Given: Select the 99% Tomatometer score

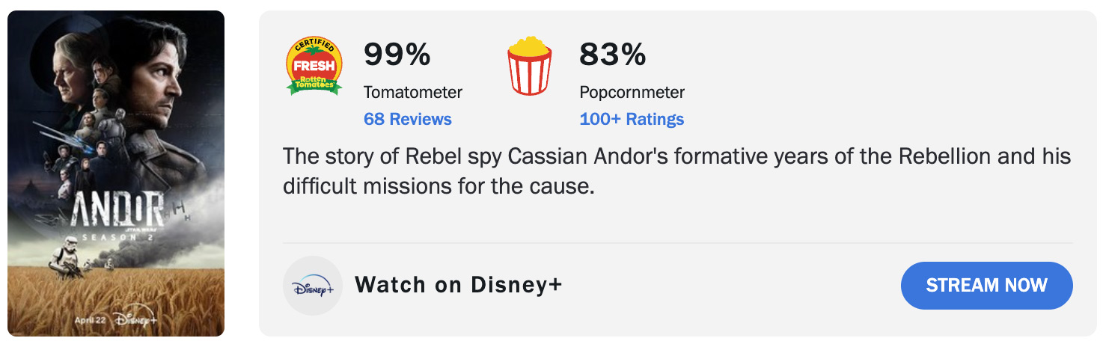Looking at the screenshot, I should click(x=397, y=55).
